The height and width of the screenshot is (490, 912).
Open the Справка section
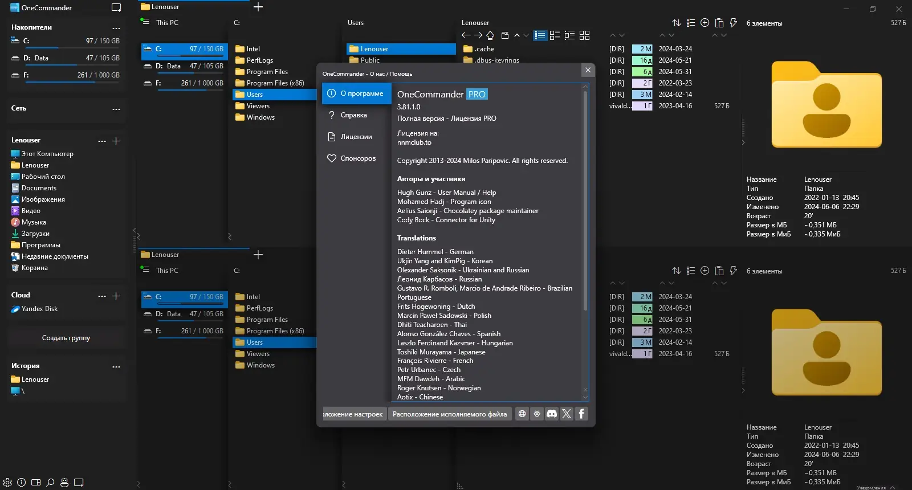click(x=357, y=115)
